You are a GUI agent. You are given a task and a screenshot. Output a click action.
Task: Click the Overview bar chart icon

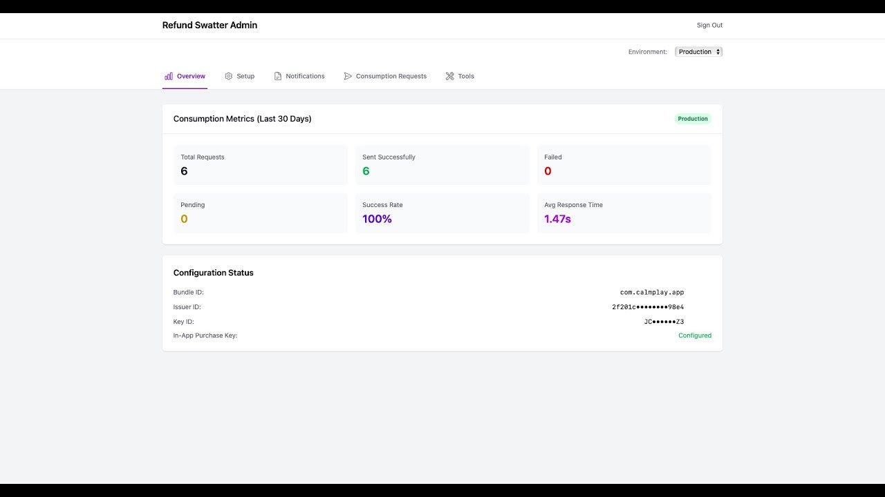click(x=169, y=76)
